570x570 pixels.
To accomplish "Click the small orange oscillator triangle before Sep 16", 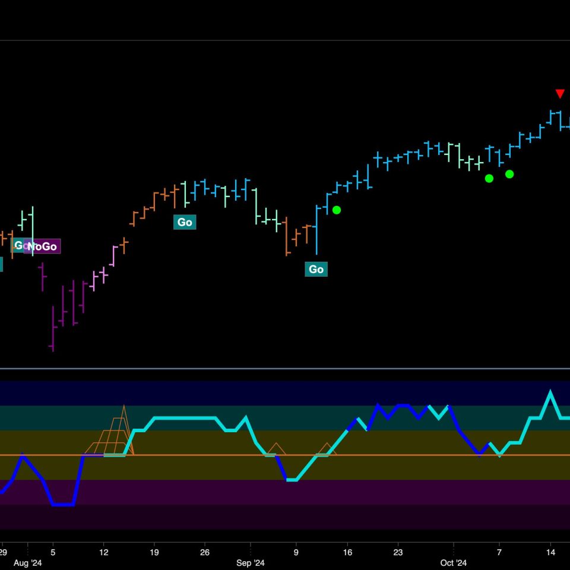I will pyautogui.click(x=326, y=449).
